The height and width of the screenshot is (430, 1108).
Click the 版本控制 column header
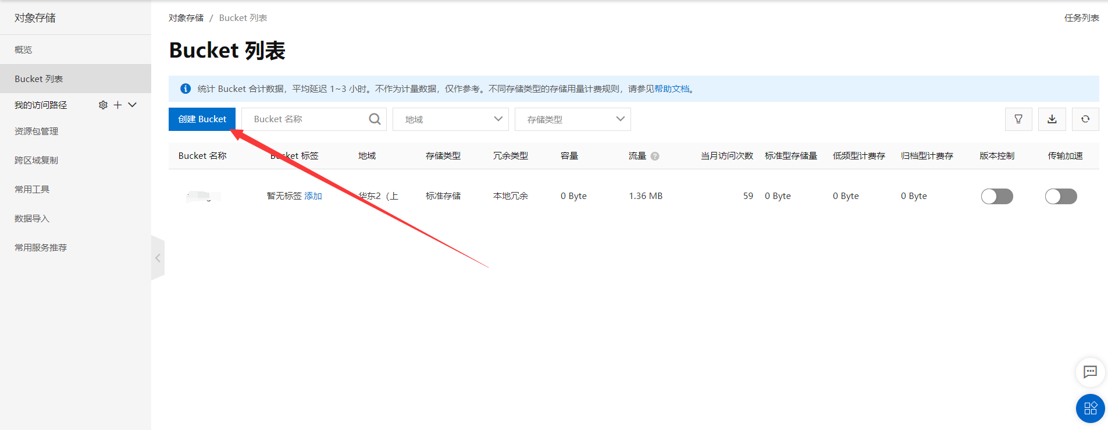[x=997, y=156]
